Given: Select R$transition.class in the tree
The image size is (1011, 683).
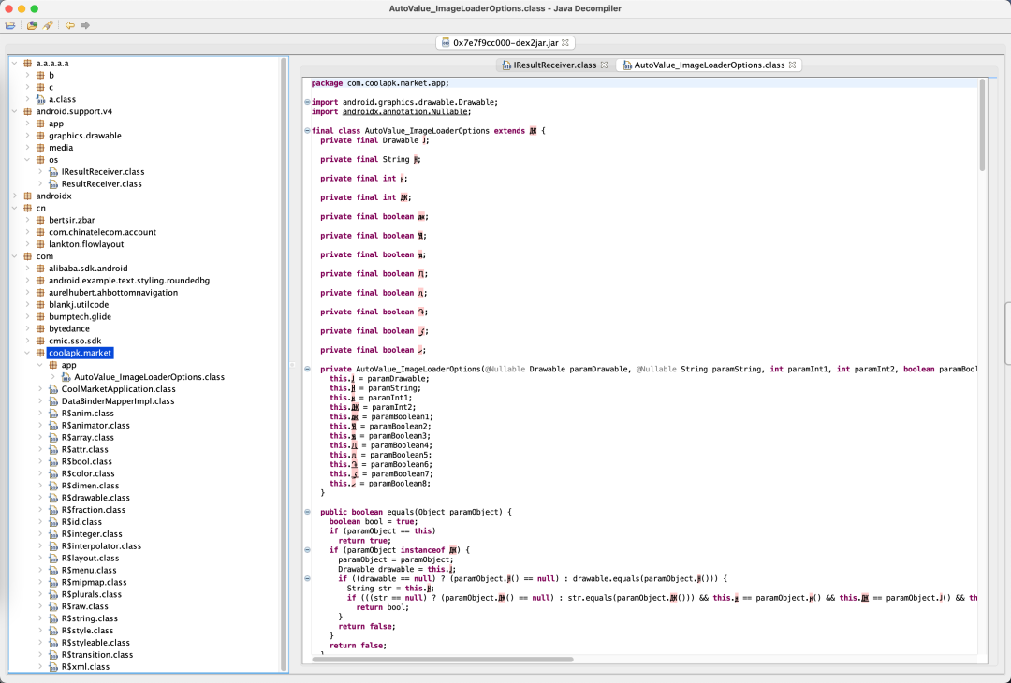Looking at the screenshot, I should click(x=97, y=655).
